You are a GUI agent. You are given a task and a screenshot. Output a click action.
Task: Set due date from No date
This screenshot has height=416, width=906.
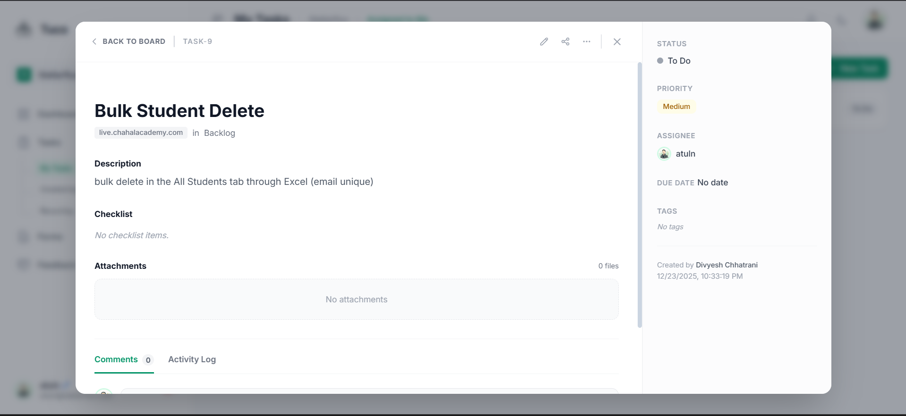pos(712,183)
